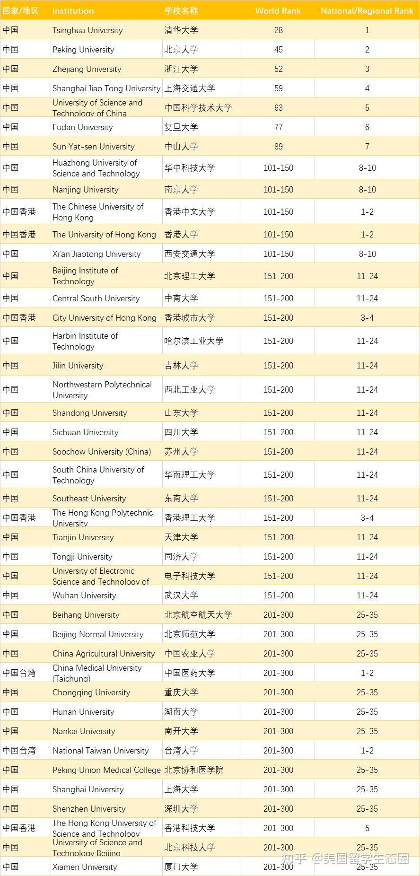Select the Xiamen University cell
Screen dimensions: 420x876
[x=106, y=867]
